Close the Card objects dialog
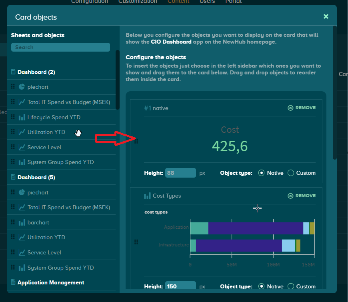Screen dimensions: 348x302 point(326,16)
